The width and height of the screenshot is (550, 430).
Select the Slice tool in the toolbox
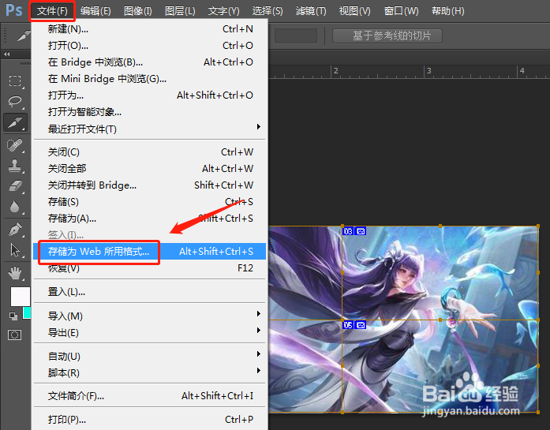point(15,123)
